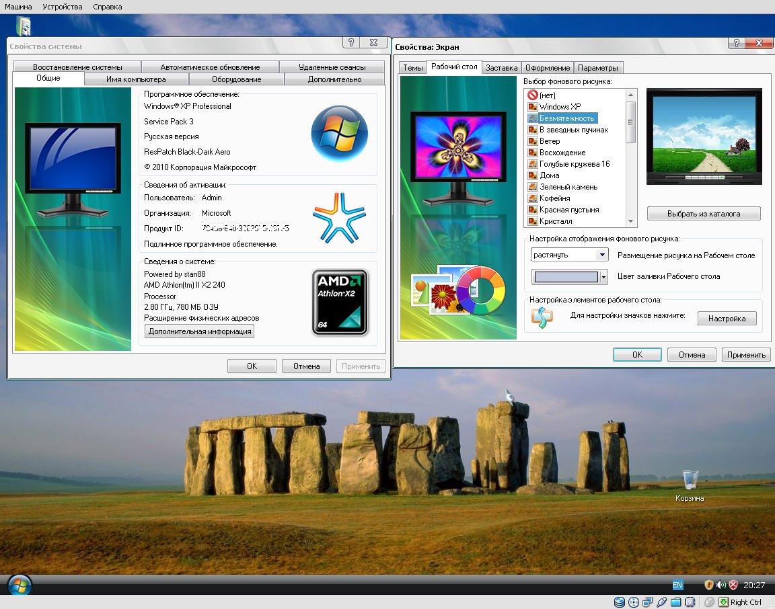Open desktop fill color dropdown arrow
Screen dimensions: 775x609
tap(603, 277)
